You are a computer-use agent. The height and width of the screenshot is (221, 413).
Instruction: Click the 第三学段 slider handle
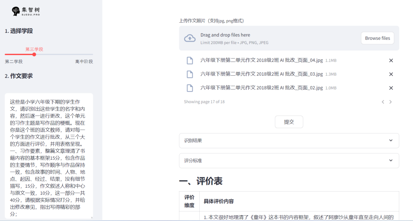coord(34,54)
